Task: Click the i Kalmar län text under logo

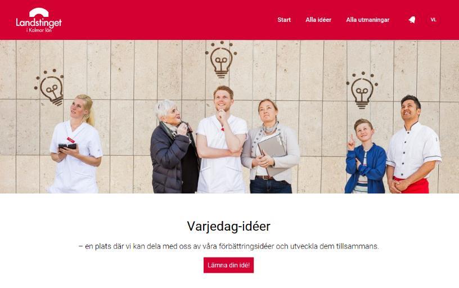Action: pos(39,30)
